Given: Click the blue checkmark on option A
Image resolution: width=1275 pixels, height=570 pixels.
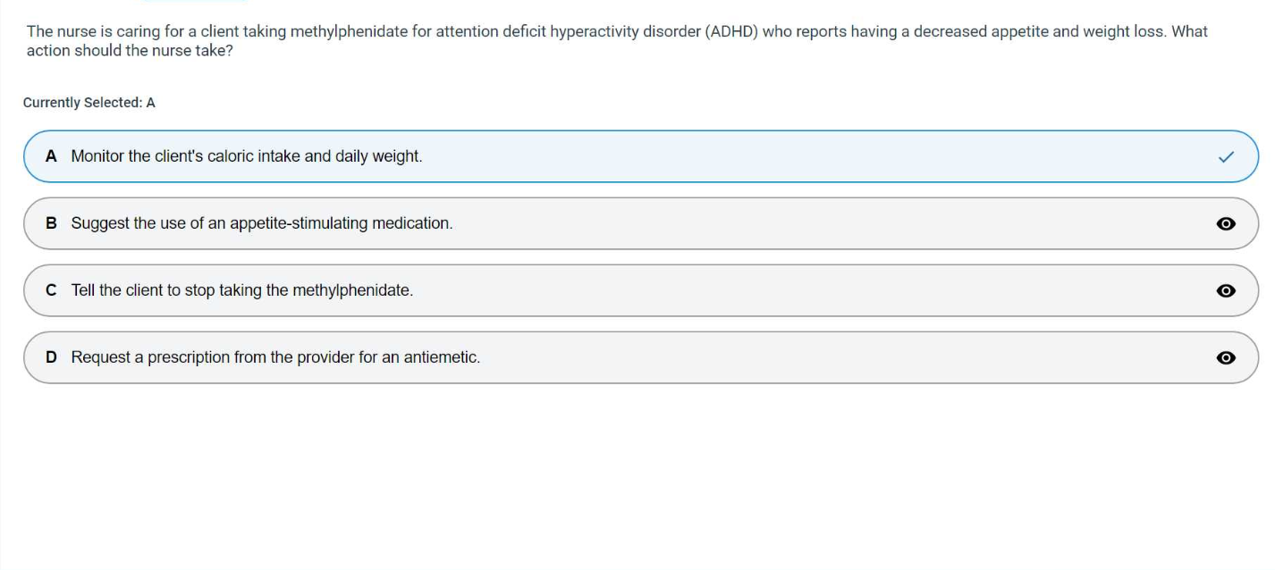Looking at the screenshot, I should coord(1226,157).
